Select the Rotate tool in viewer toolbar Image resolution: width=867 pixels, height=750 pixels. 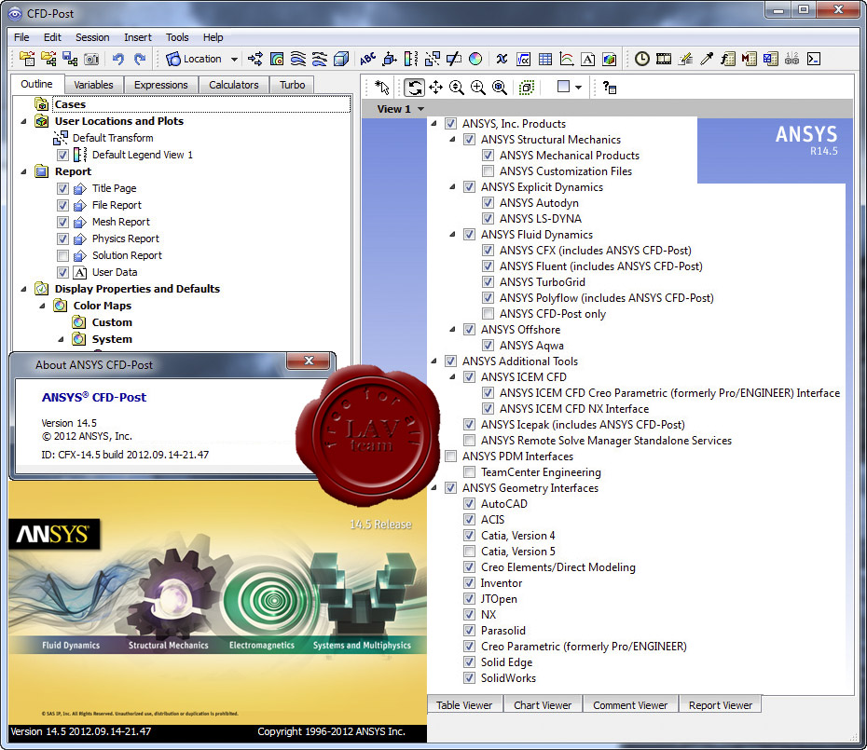point(414,88)
